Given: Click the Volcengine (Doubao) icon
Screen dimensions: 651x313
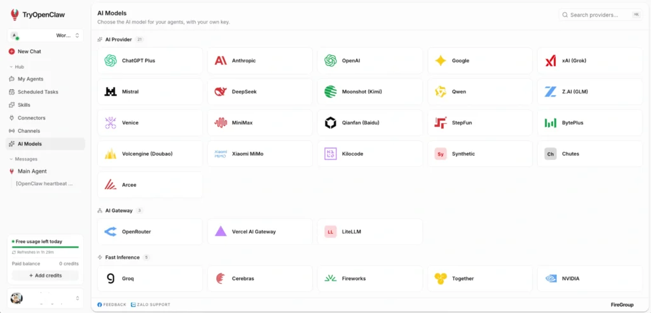Looking at the screenshot, I should 111,154.
